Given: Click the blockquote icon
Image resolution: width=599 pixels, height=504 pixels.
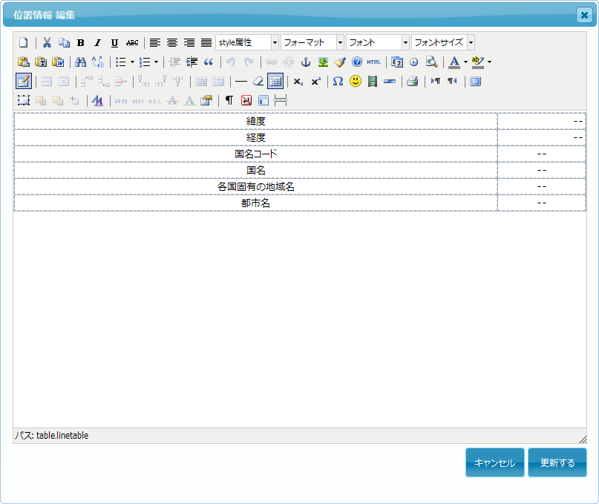Looking at the screenshot, I should 209,62.
